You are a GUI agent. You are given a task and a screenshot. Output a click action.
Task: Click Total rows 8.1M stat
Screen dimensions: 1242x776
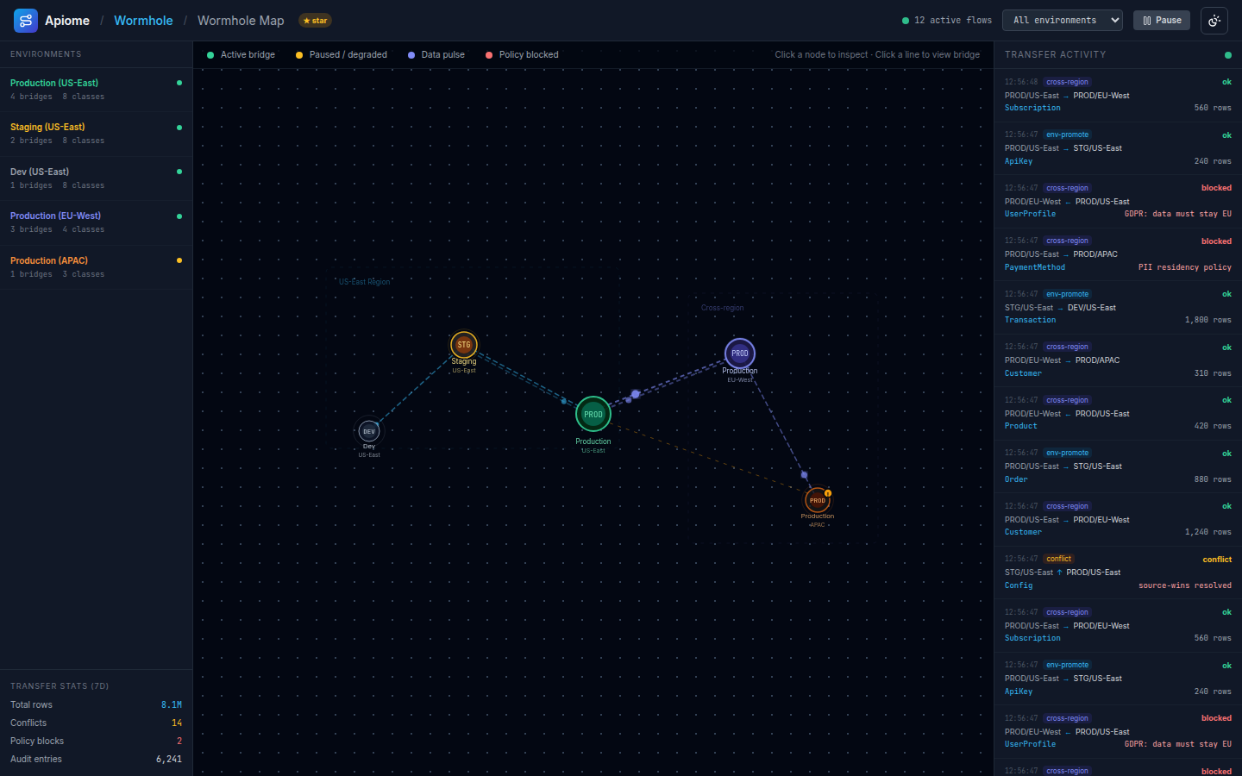(96, 704)
